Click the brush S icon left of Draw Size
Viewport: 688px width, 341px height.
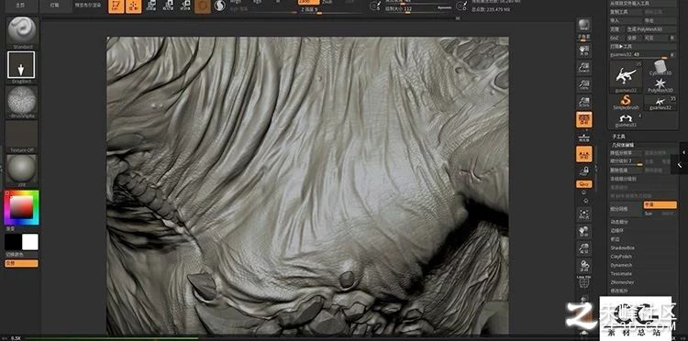[374, 6]
